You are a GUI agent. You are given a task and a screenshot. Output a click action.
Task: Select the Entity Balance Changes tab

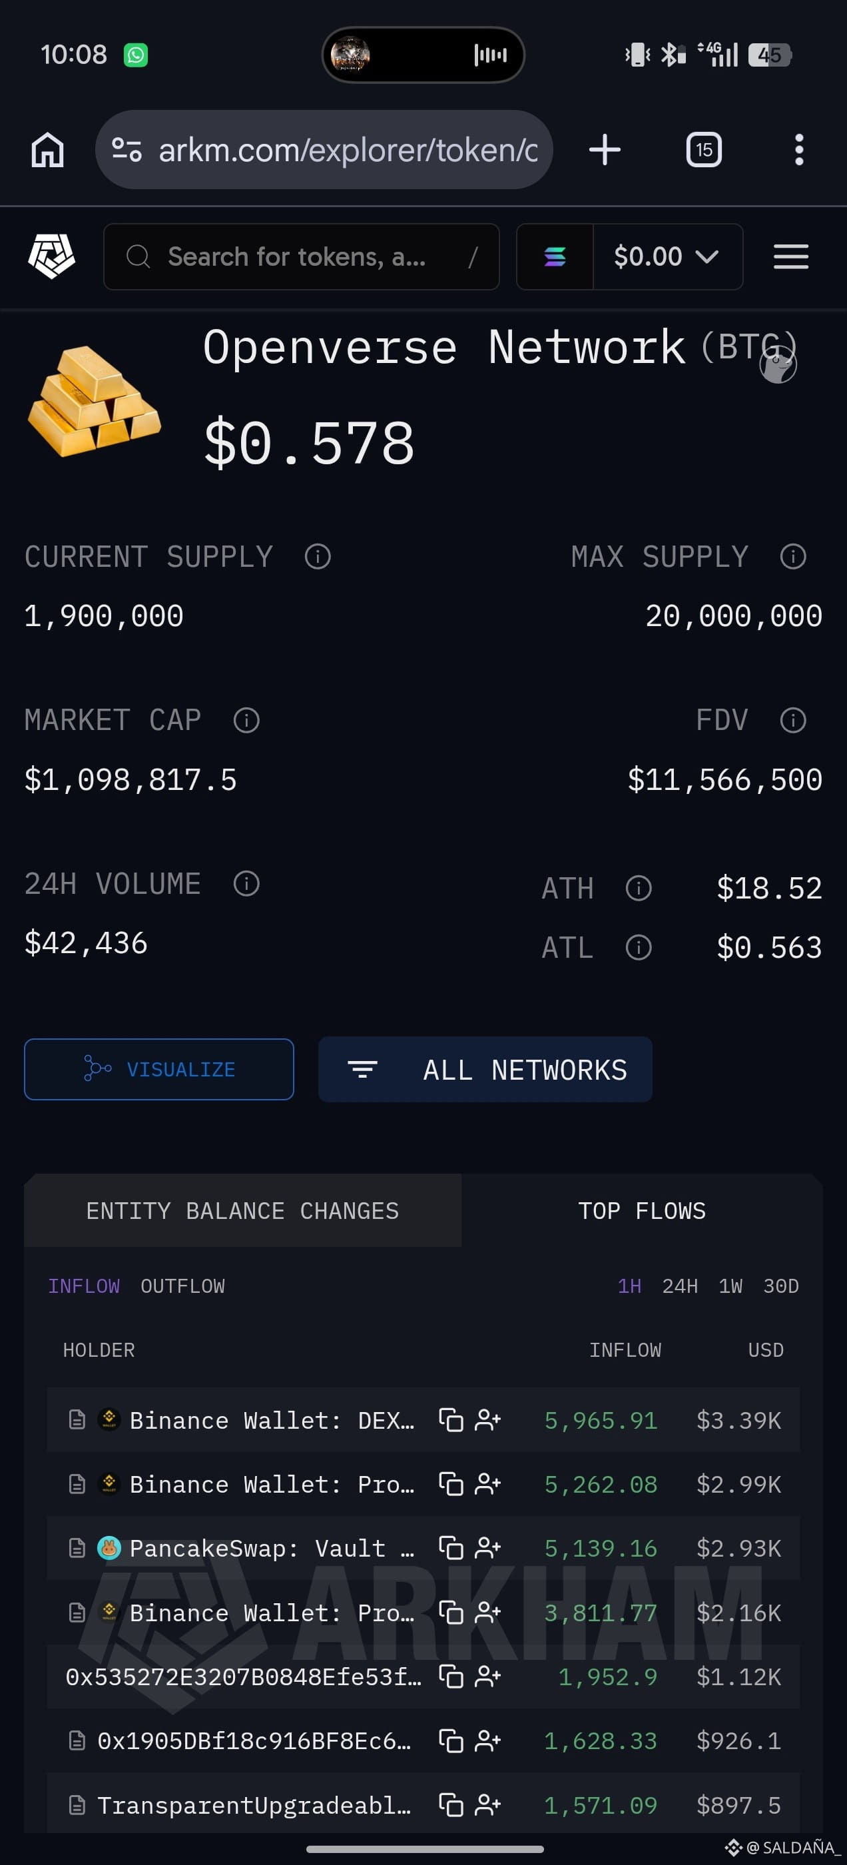click(x=242, y=1210)
